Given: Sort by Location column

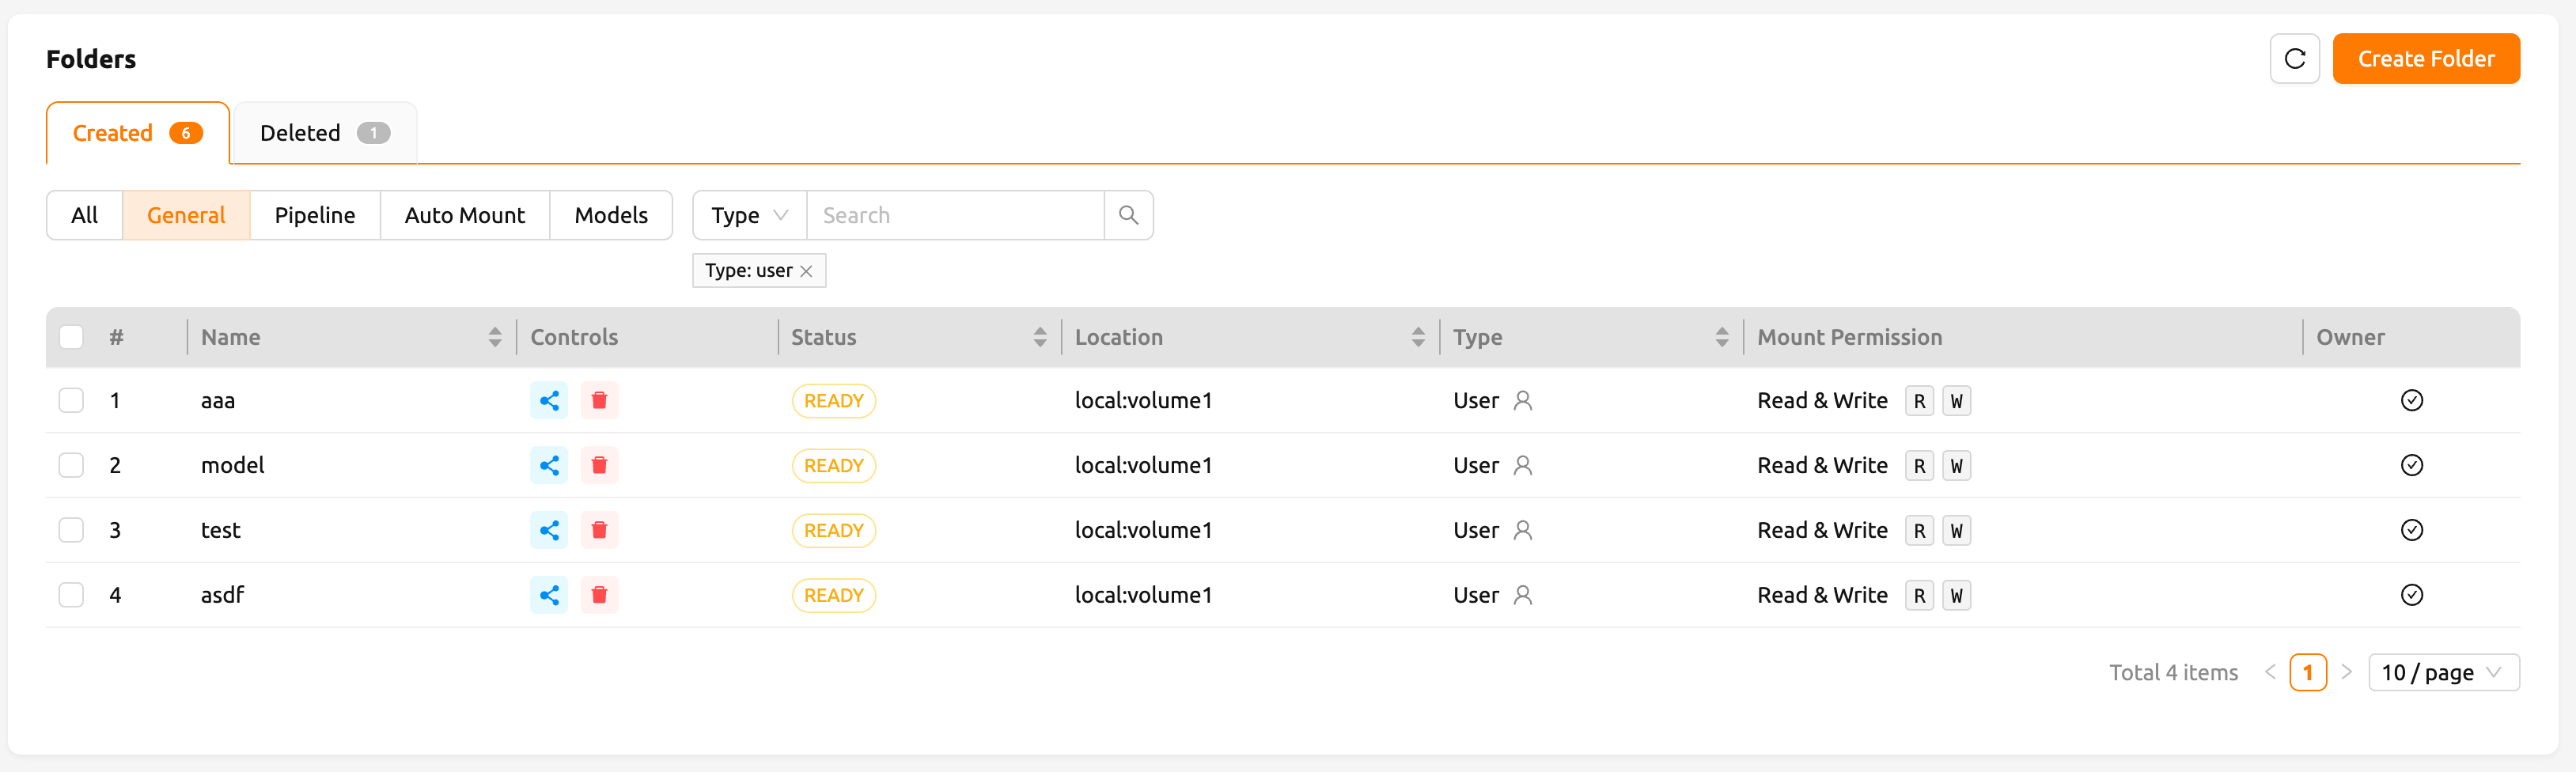Looking at the screenshot, I should click(1418, 338).
